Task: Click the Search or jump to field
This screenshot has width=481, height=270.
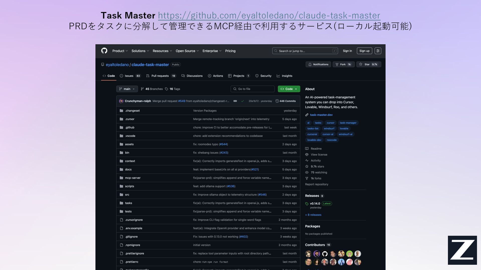Action: pos(305,51)
